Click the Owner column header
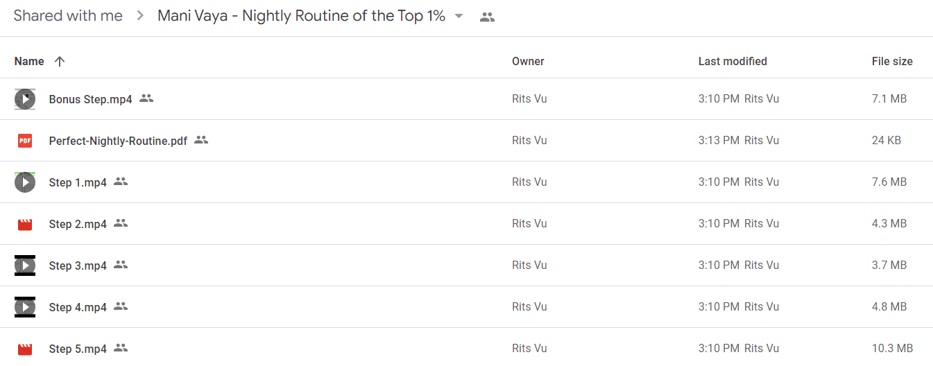The image size is (933, 366). point(528,61)
